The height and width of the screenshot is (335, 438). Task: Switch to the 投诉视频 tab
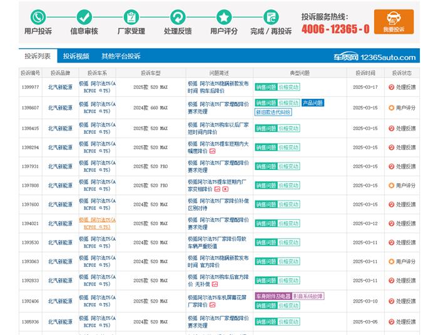coord(76,56)
